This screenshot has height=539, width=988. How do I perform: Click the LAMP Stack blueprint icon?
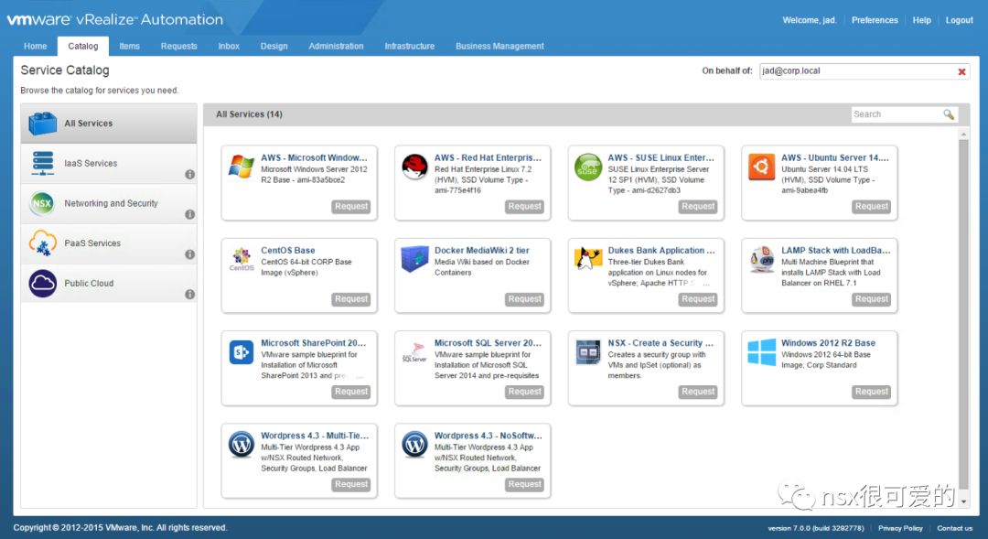tap(761, 259)
